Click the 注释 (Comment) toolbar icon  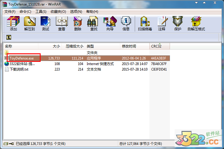(x=162, y=21)
